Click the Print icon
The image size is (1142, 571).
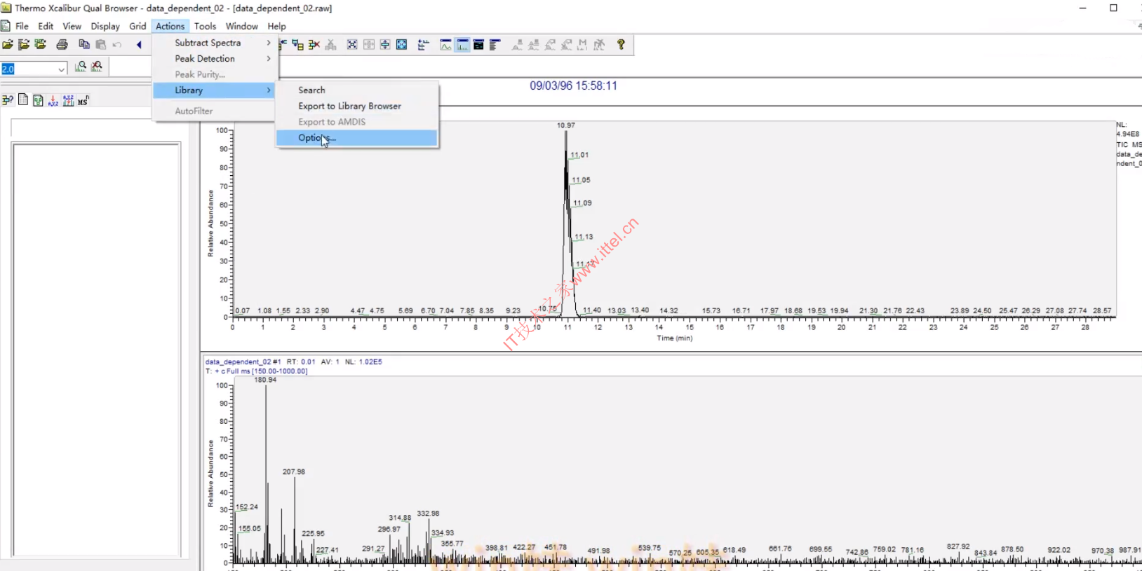(62, 45)
